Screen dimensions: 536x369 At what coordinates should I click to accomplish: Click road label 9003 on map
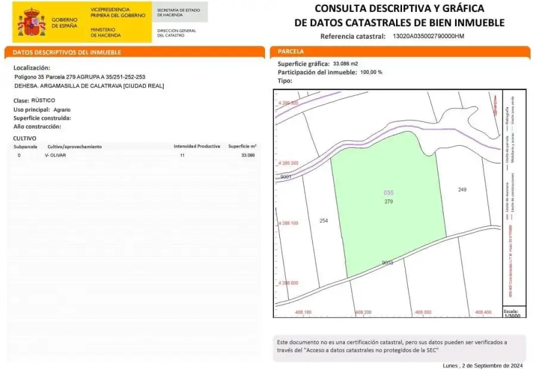point(387,262)
